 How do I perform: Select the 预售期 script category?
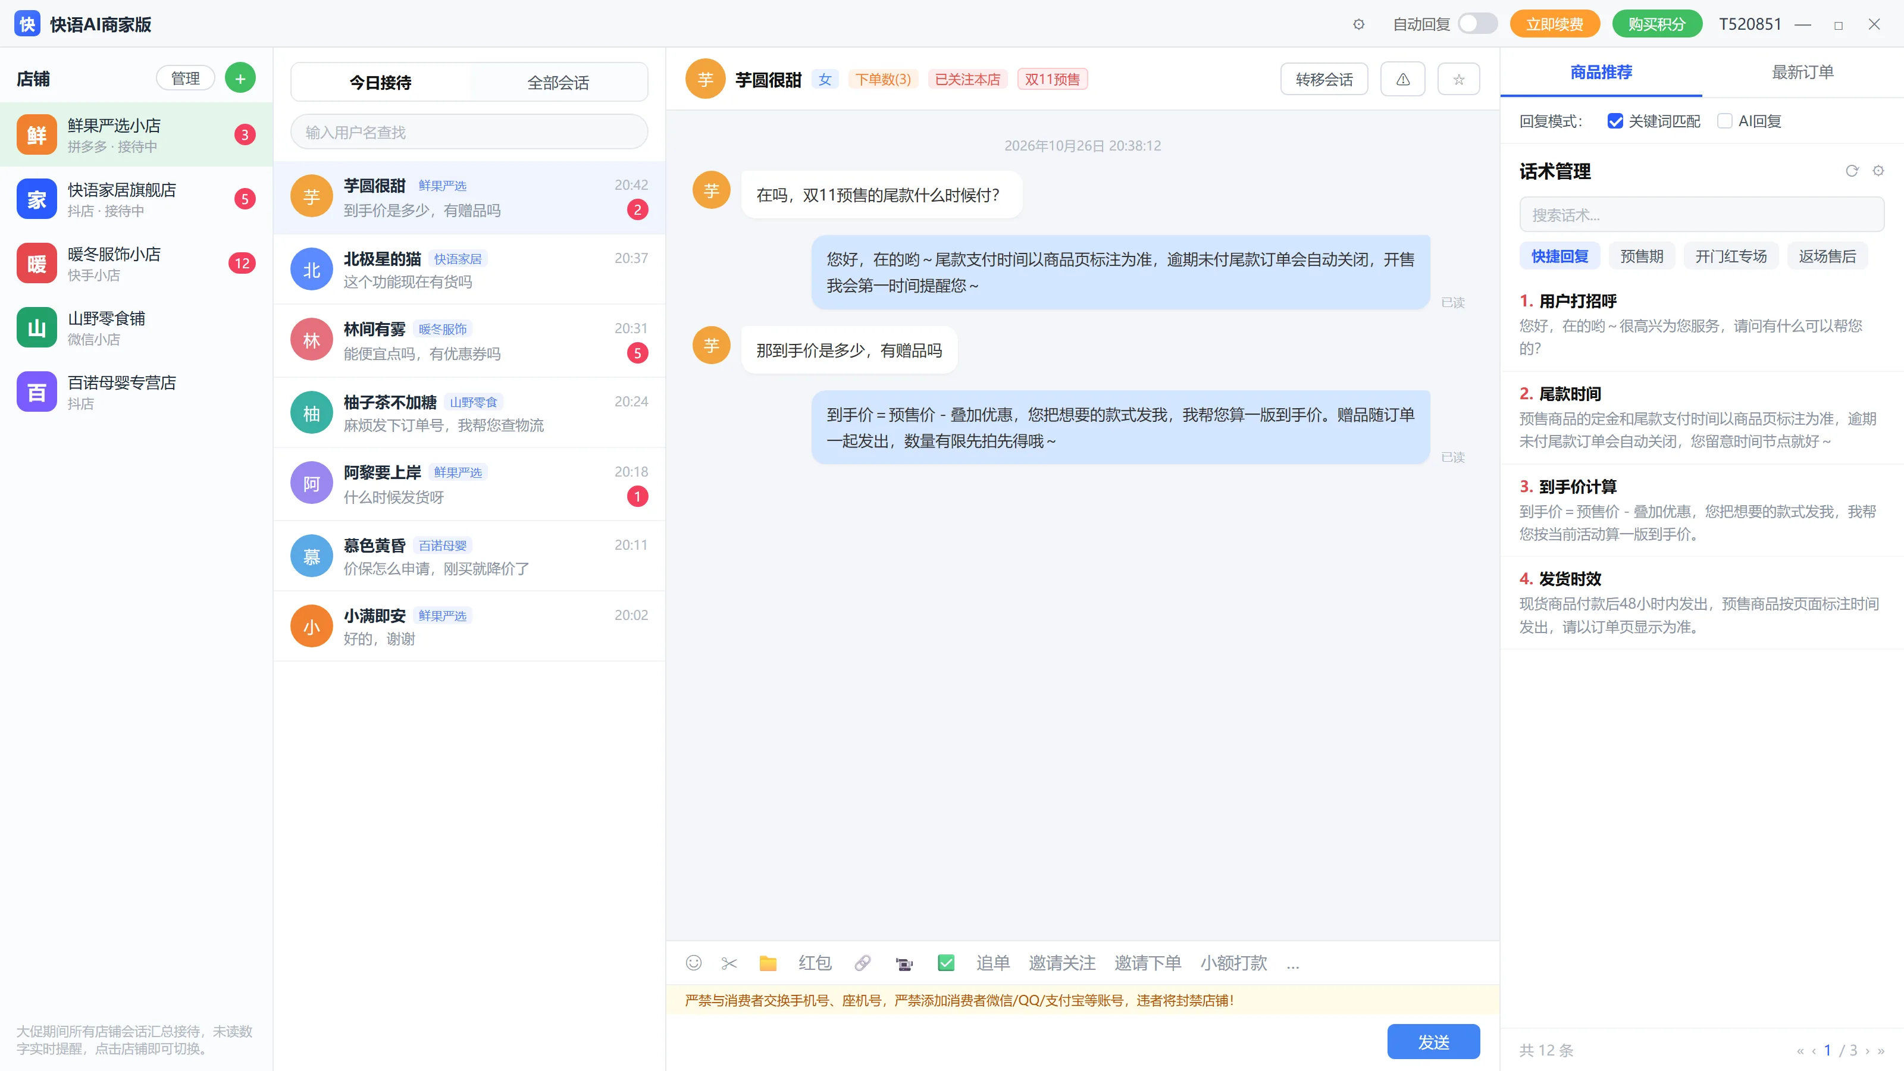click(x=1642, y=256)
